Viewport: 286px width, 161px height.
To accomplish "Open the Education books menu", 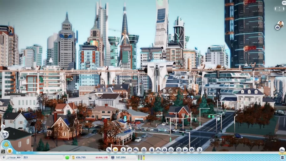I will click(x=179, y=150).
